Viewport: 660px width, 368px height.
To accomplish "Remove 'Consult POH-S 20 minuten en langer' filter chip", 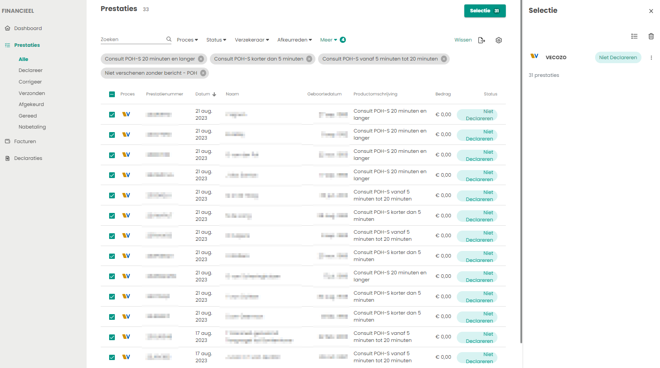I will pyautogui.click(x=201, y=59).
